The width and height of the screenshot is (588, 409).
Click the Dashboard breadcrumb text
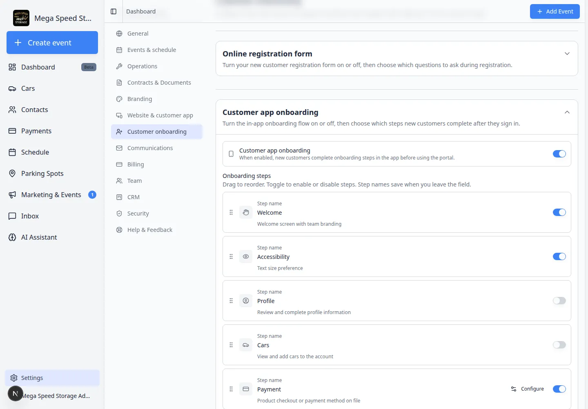(141, 11)
